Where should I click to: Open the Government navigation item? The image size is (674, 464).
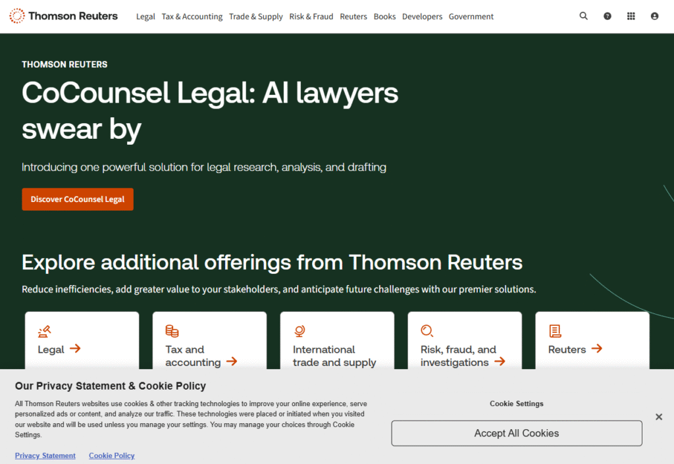[471, 16]
